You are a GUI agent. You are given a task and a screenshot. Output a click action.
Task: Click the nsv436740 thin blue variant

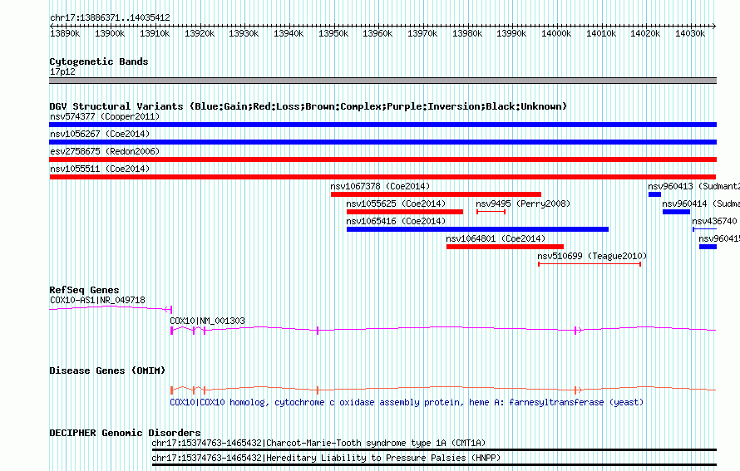click(704, 229)
